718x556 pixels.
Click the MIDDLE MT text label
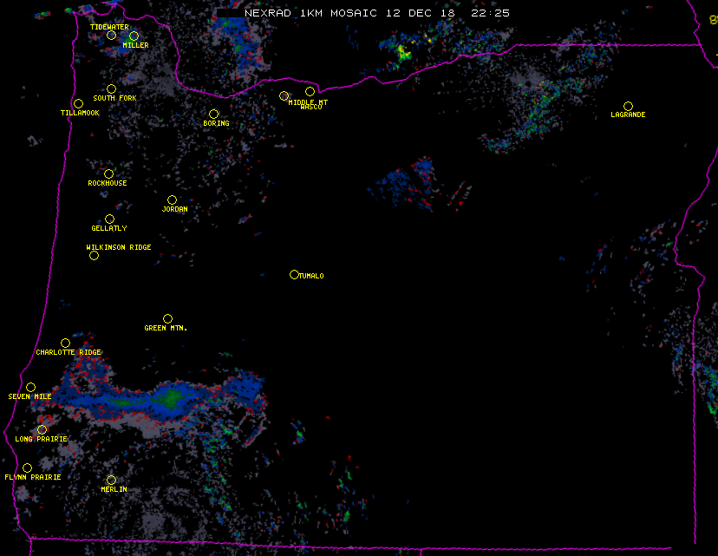[x=309, y=102]
